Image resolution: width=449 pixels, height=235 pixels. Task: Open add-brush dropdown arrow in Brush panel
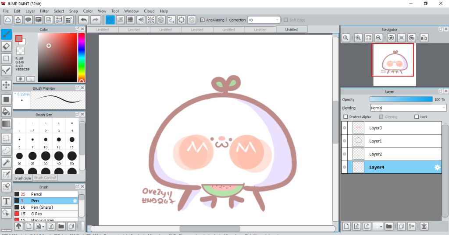pyautogui.click(x=43, y=226)
